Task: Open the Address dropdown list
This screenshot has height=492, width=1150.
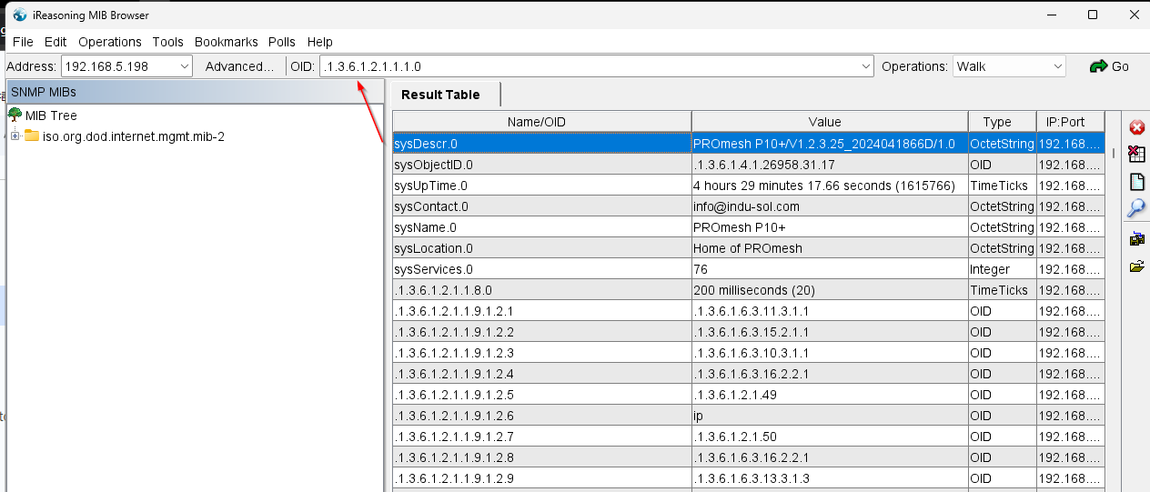Action: tap(185, 66)
